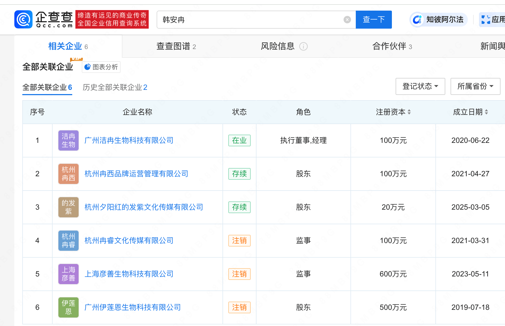Screen dimensions: 505x326
Task: Clear the search box with the X icon
Action: [x=347, y=20]
